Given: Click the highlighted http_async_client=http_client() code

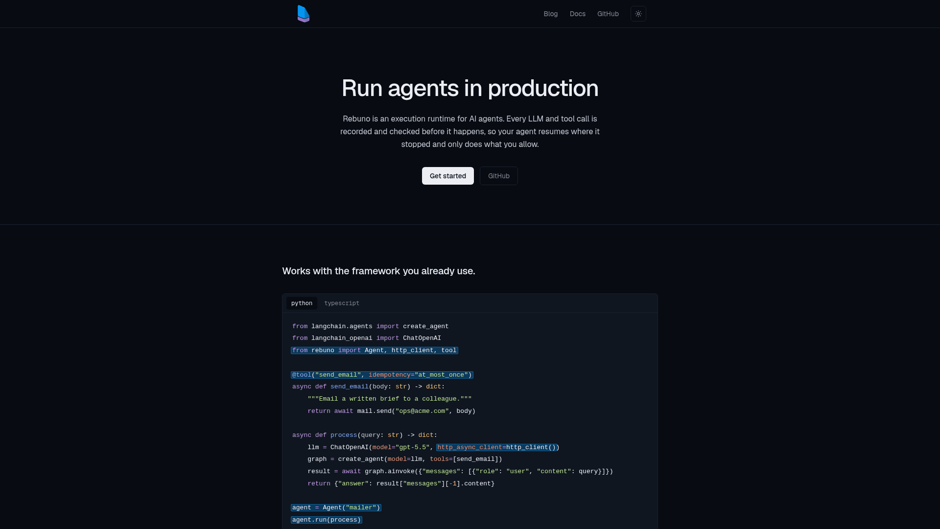Looking at the screenshot, I should click(x=496, y=447).
